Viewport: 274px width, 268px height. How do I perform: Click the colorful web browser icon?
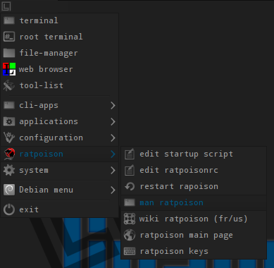tap(9, 69)
